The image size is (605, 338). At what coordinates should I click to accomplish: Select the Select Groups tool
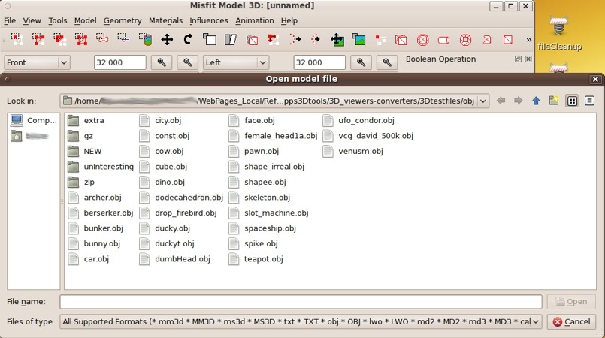tap(81, 39)
